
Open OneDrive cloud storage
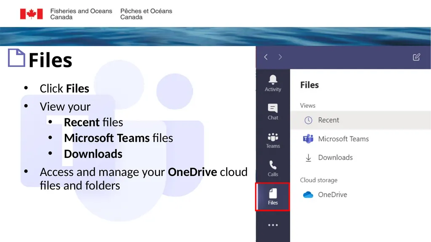[x=360, y=195]
